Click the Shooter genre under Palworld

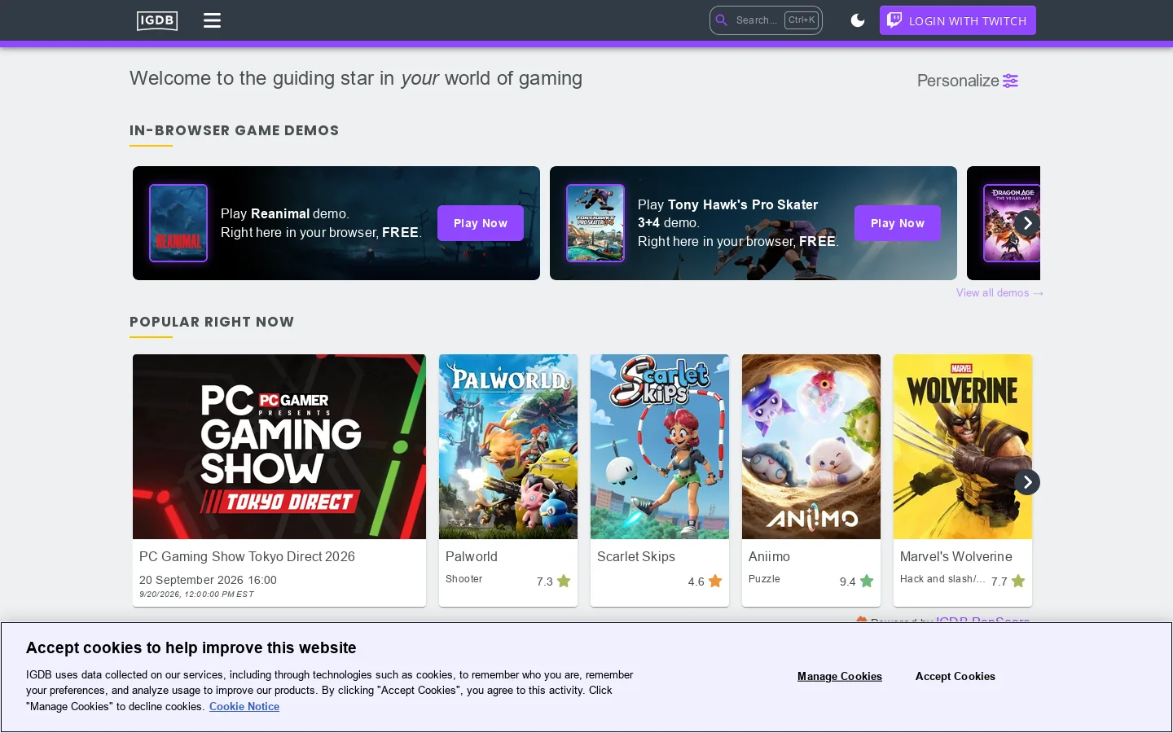[464, 579]
